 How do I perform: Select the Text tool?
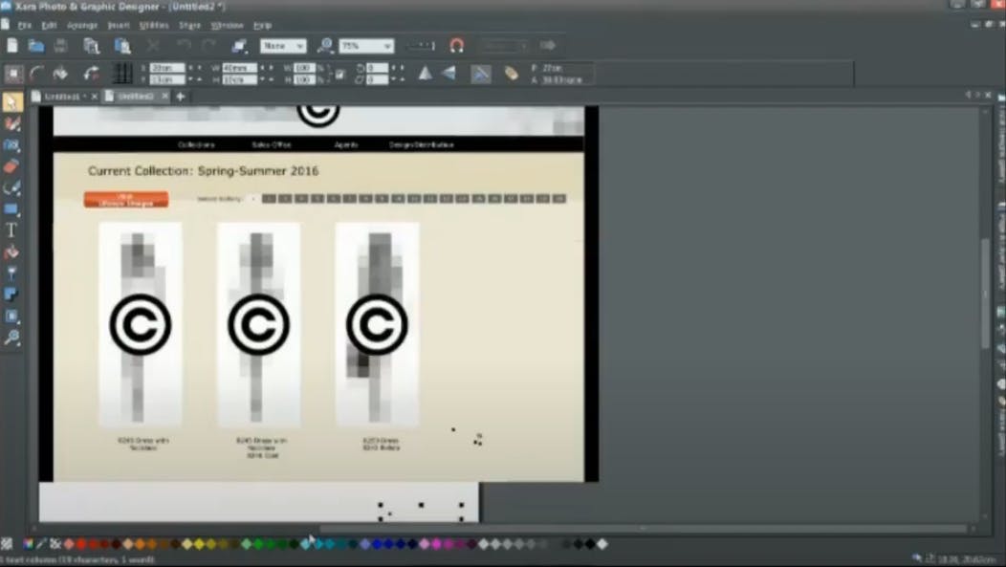11,230
